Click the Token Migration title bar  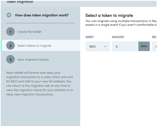point(79,3)
